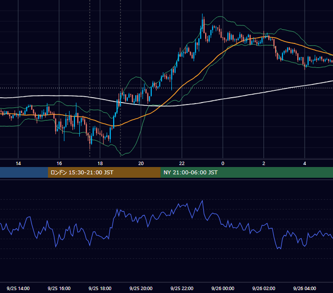Click hour label 16 on price chart axis
The height and width of the screenshot is (293, 333).
click(x=59, y=164)
